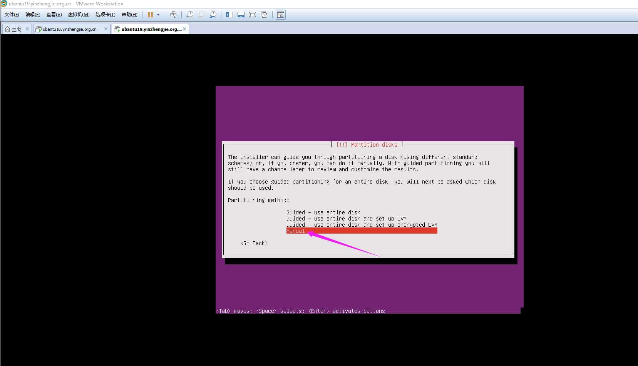Viewport: 638px width, 366px height.
Task: Revert to previous snapshot icon
Action: point(201,15)
